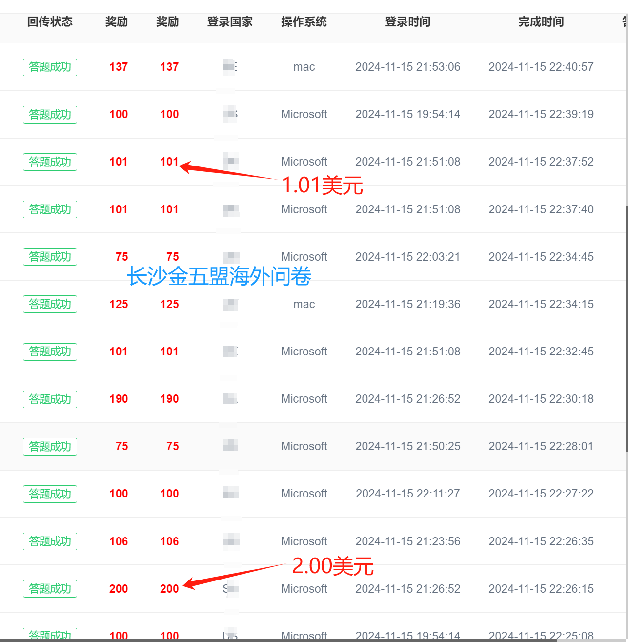Click 答题成功 badge in the 22:40:57 row
Viewport: 628px width, 642px height.
[50, 67]
